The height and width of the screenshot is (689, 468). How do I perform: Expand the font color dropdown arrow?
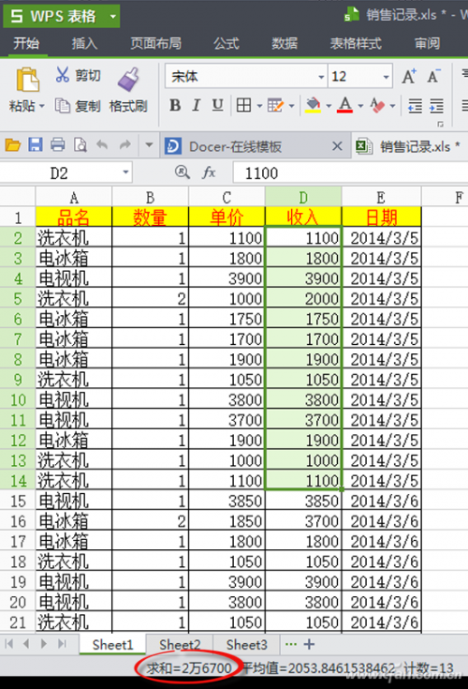(x=360, y=106)
